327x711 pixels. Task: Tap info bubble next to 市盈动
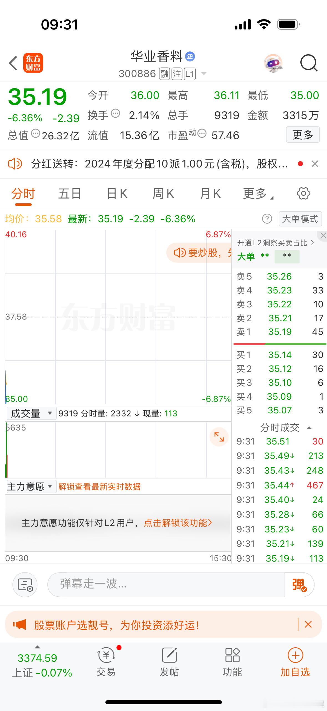coord(202,134)
